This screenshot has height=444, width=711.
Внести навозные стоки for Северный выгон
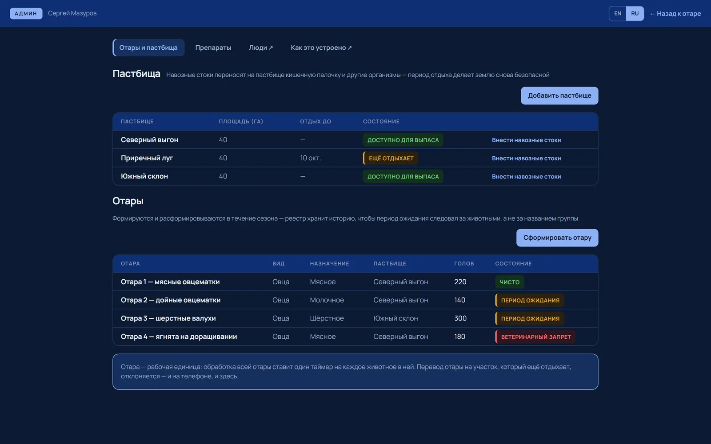click(x=526, y=140)
